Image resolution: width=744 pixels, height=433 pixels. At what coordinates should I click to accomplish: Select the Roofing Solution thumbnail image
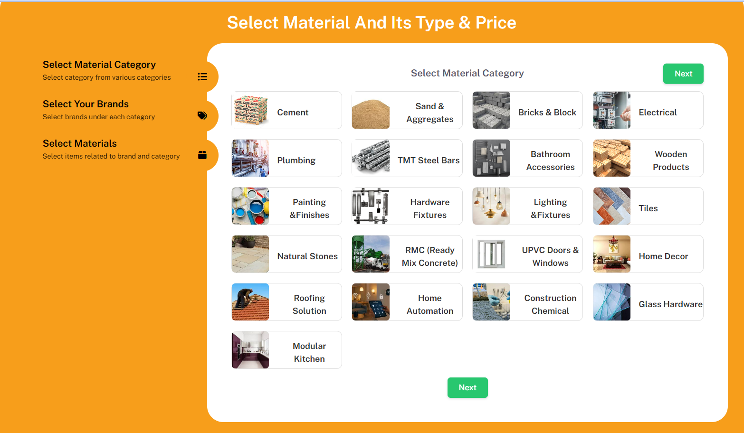[x=250, y=302]
